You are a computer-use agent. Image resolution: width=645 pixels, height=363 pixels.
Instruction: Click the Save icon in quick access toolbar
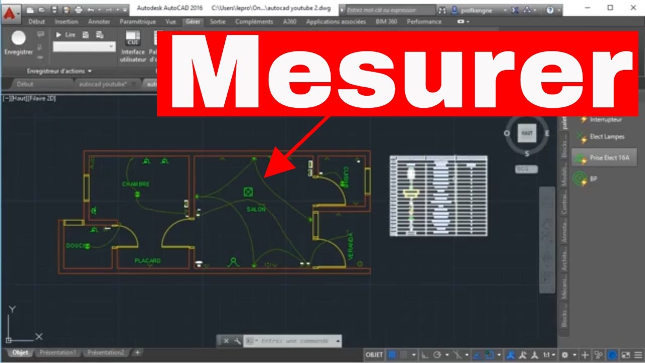(55, 10)
